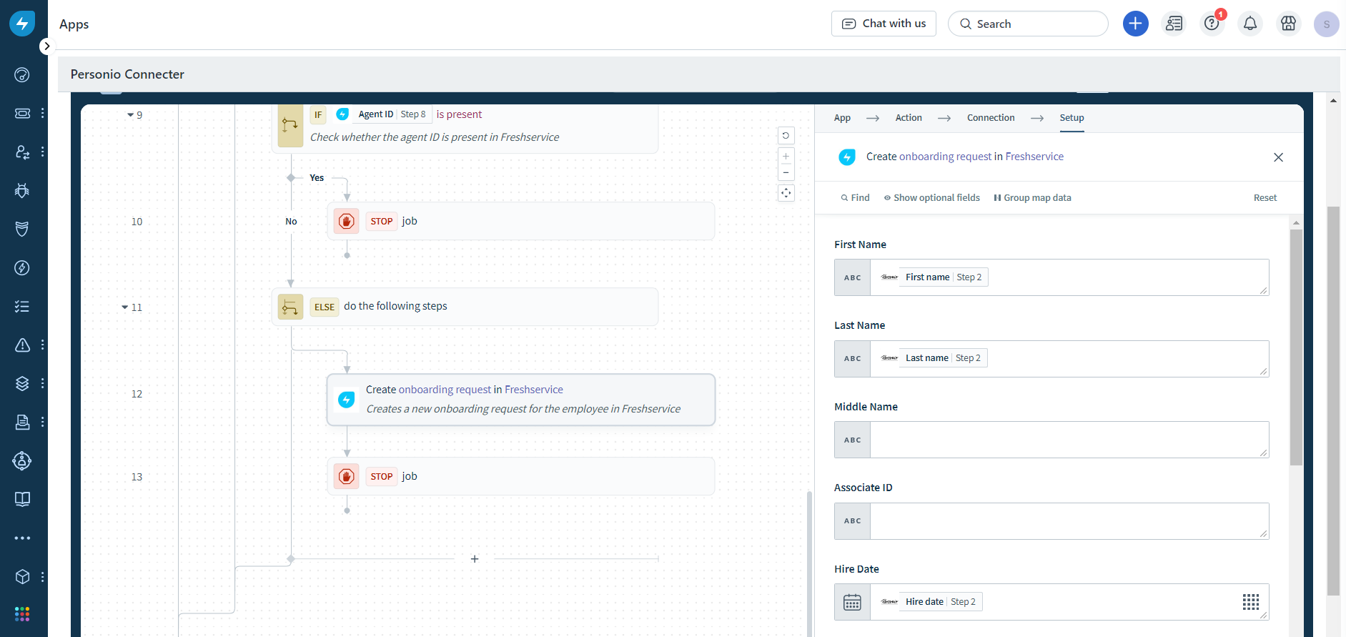
Task: Open the dashboard gauge sidebar icon
Action: coord(22,75)
